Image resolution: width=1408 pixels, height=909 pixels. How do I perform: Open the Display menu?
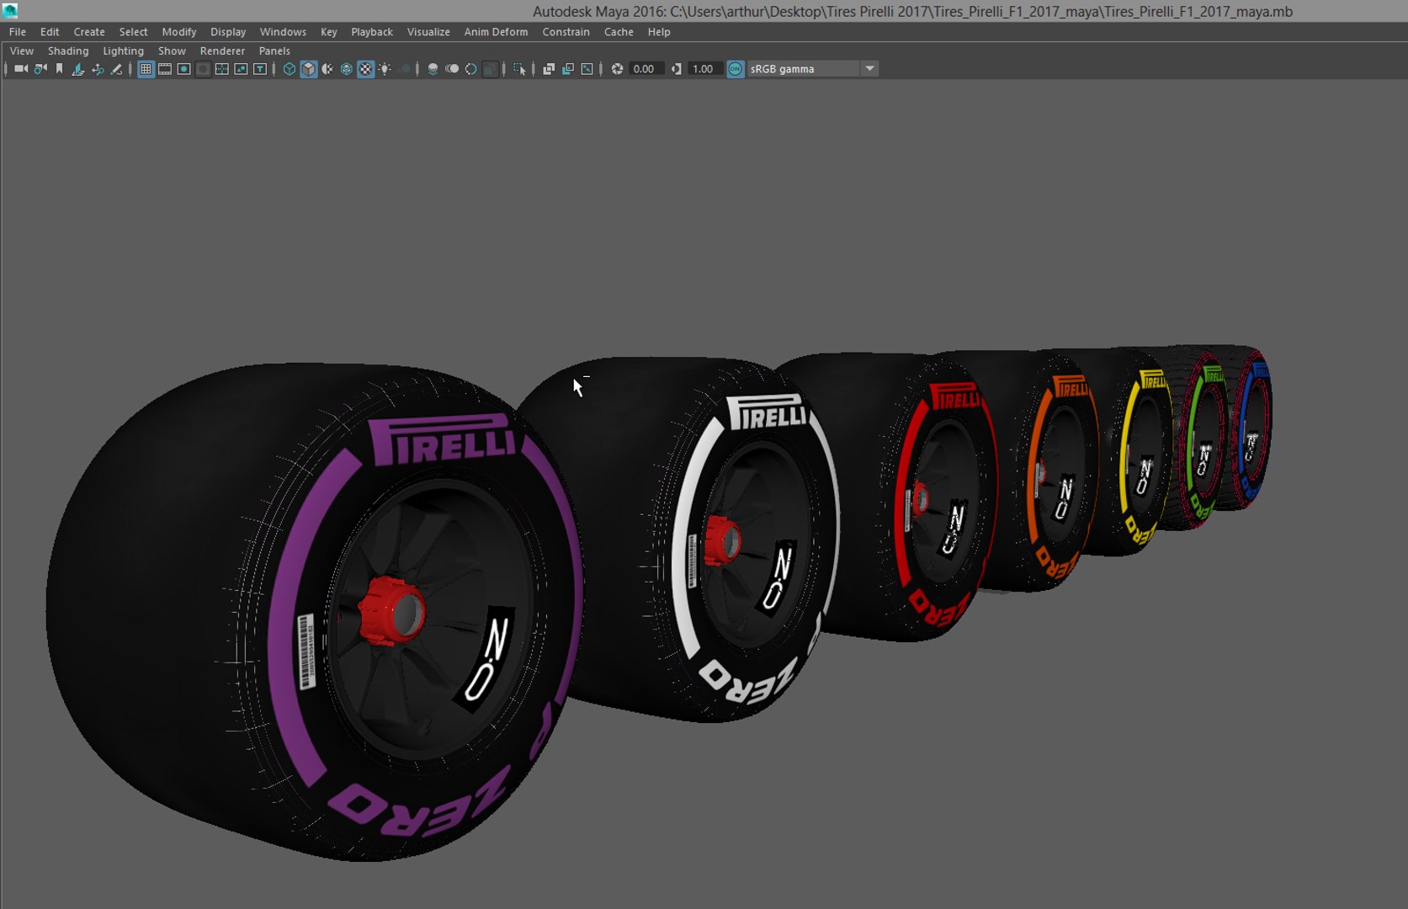point(228,32)
